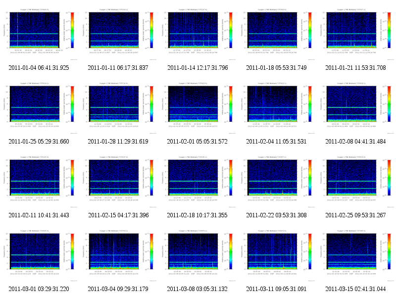
Task: Click the caption text 2011-02-11 10:41:31.443
Action: 39,215
